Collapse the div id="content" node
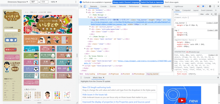The height and width of the screenshot is (104, 220). point(87,12)
